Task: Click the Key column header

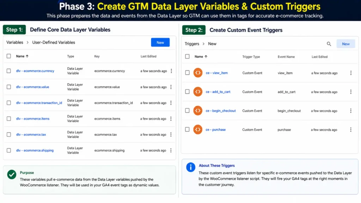Action: (97, 56)
